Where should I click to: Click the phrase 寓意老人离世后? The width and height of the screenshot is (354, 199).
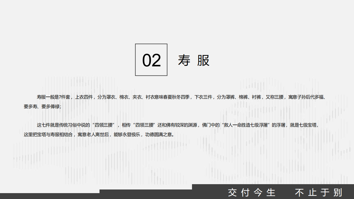click(93, 134)
